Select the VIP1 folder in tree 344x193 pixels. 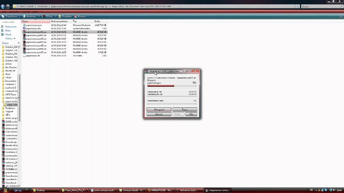8,115
